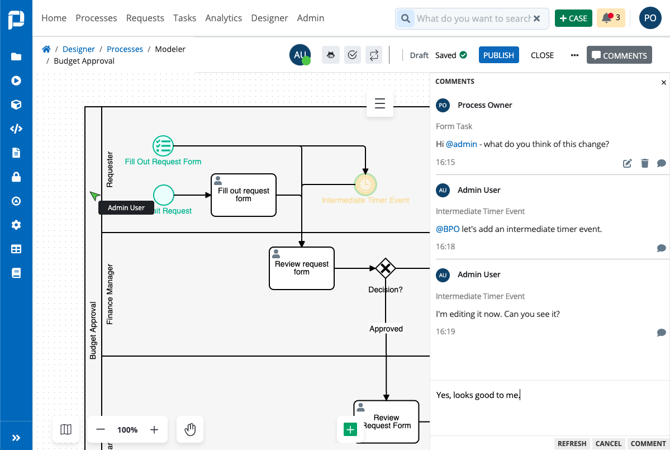Viewport: 670px width, 450px height.
Task: Open the mini-map icon
Action: (x=66, y=429)
